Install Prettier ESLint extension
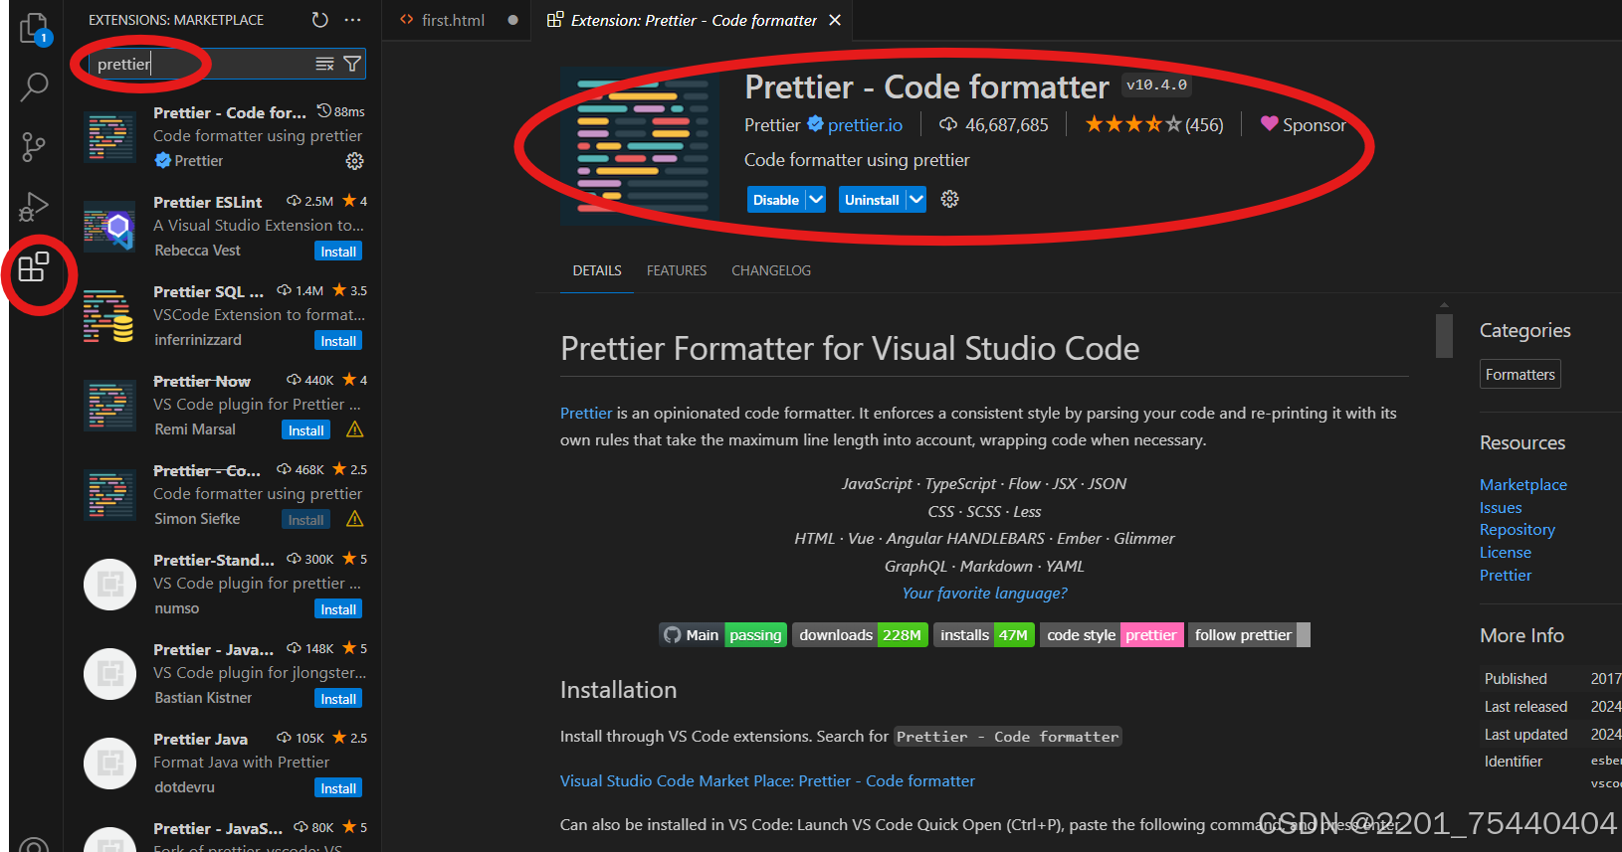 coord(338,252)
